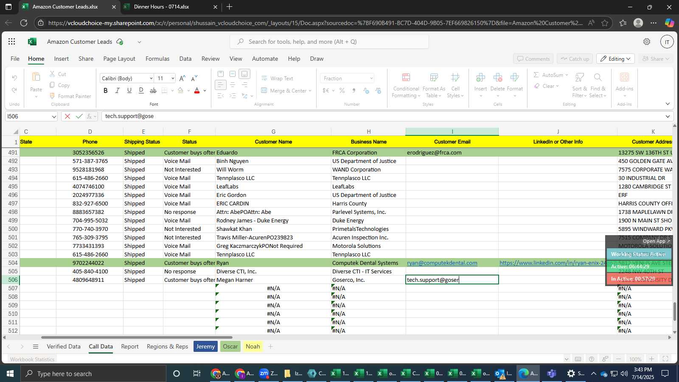Open the ryan@computekdental.com email link
The height and width of the screenshot is (382, 679).
click(x=442, y=263)
